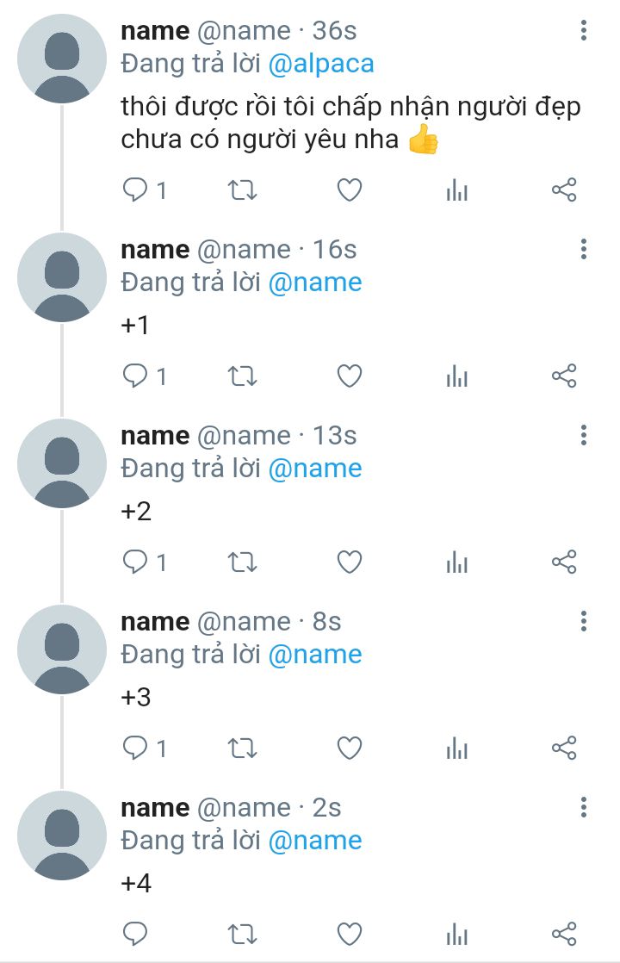View analytics for the +4 reply
The height and width of the screenshot is (963, 620).
click(456, 934)
